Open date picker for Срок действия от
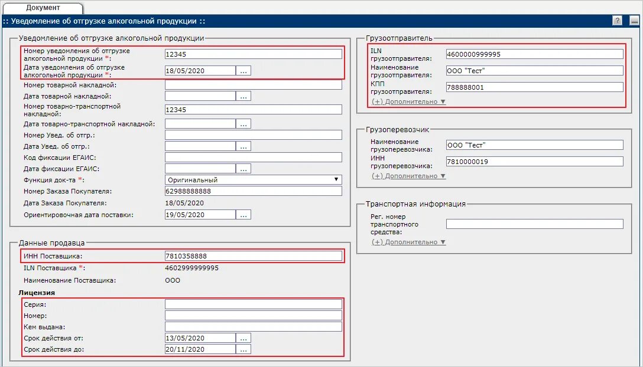 point(243,338)
